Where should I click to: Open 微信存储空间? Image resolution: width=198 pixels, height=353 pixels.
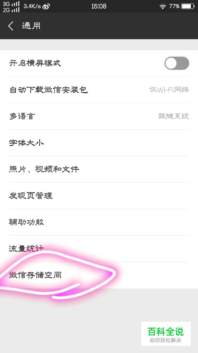tap(99, 275)
